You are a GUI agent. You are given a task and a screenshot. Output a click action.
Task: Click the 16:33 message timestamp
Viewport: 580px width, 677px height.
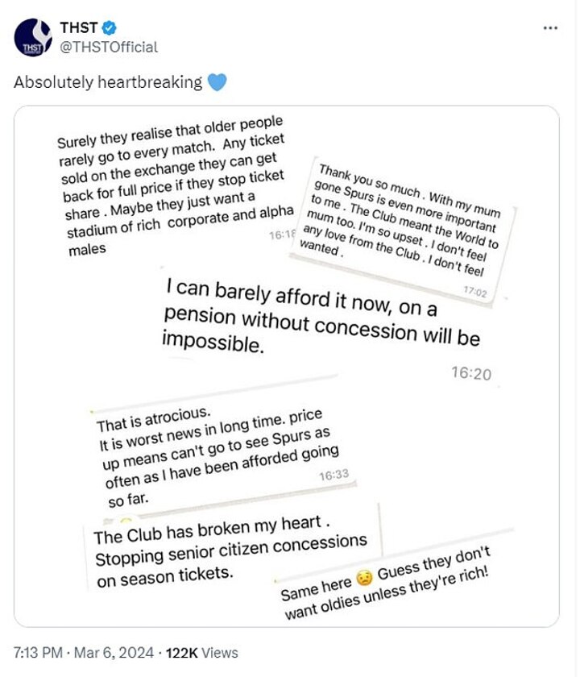coord(333,475)
